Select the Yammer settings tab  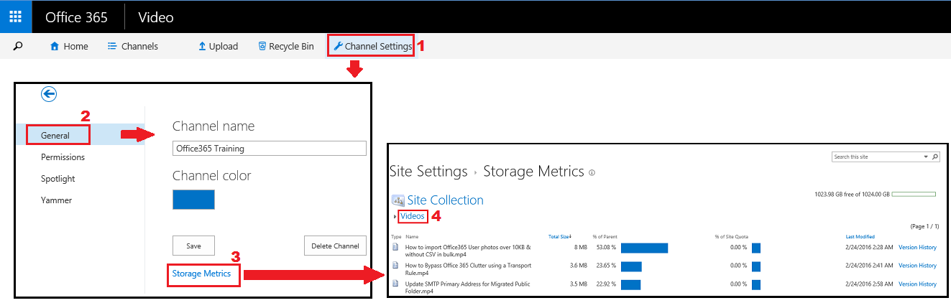[56, 200]
